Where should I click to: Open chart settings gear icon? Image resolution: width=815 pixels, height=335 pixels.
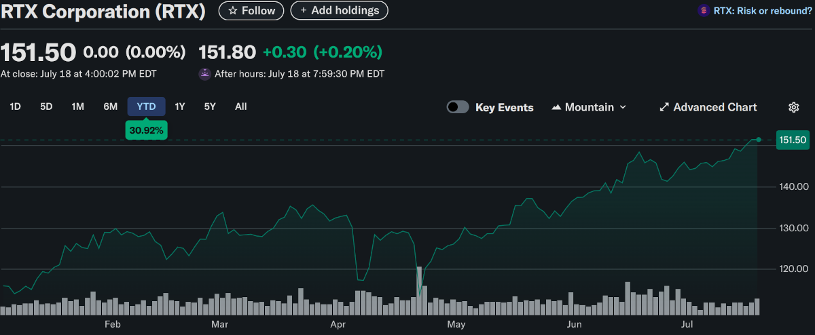pos(793,107)
